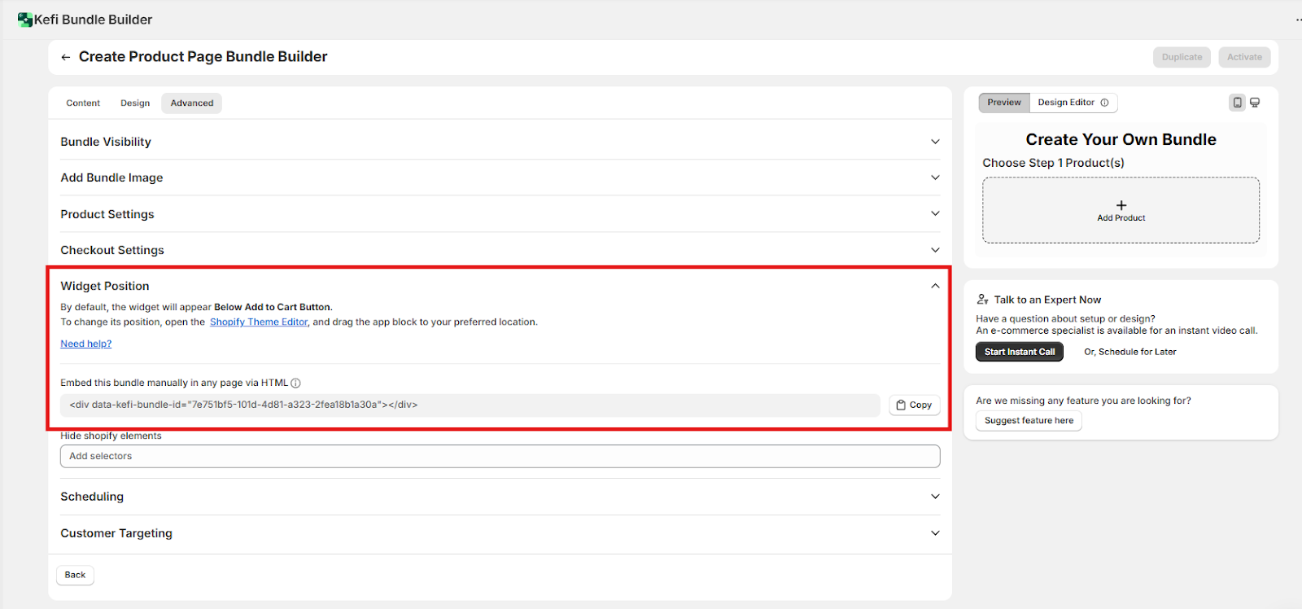Expand the Product Settings section
The height and width of the screenshot is (609, 1302).
pos(935,214)
